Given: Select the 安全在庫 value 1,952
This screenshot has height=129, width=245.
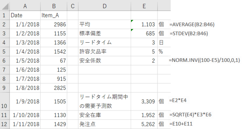Looking at the screenshot, I should pos(144,115).
